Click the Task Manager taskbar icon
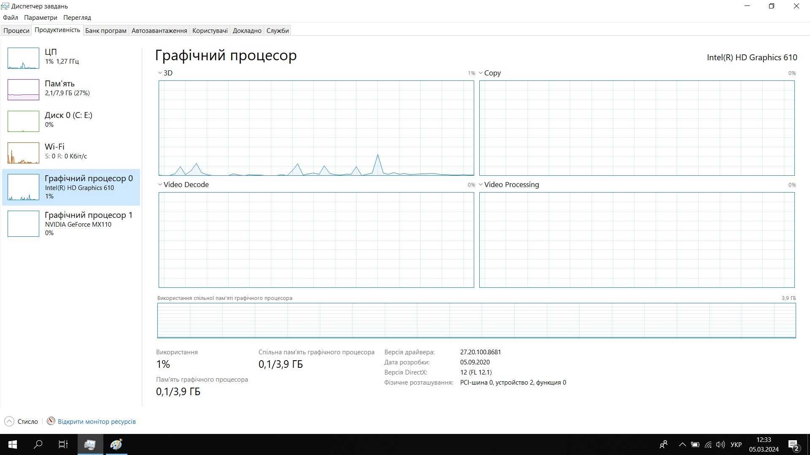The height and width of the screenshot is (455, 810). [90, 444]
